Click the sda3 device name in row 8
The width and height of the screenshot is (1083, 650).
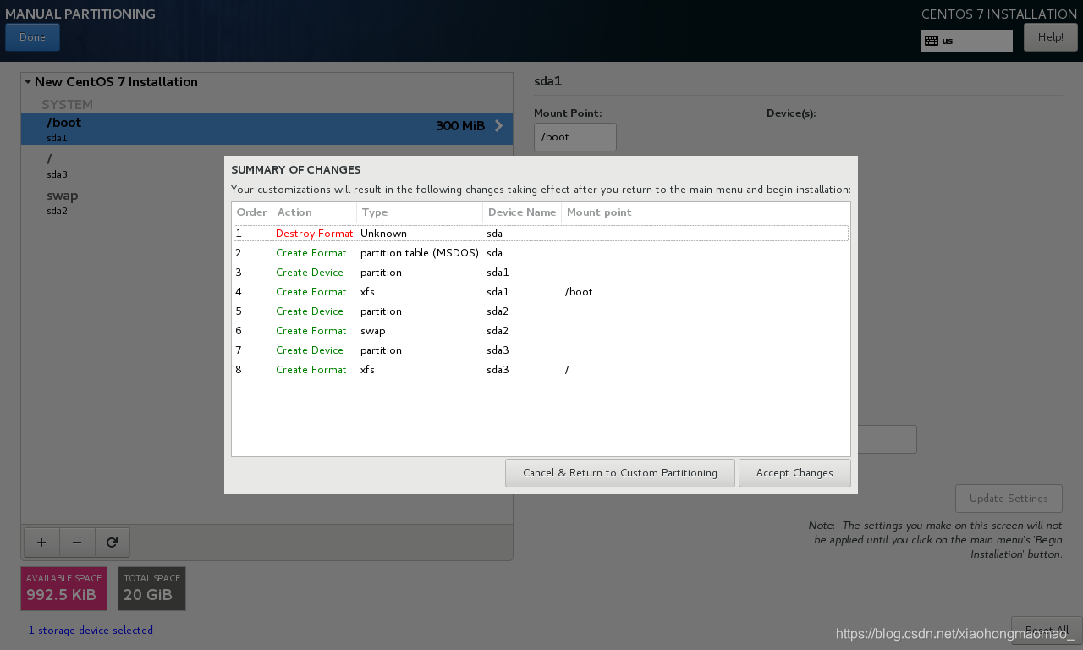(x=498, y=370)
